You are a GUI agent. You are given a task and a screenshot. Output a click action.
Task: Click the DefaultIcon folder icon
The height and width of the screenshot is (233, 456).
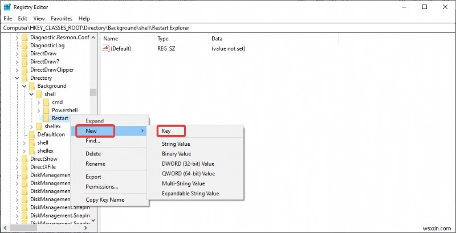pos(32,134)
